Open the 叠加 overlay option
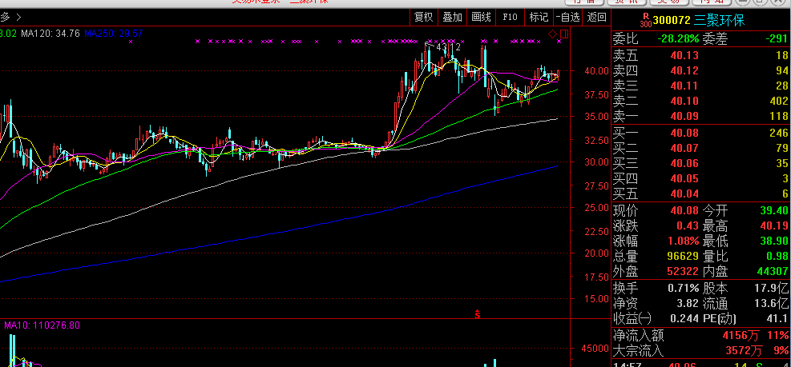The height and width of the screenshot is (367, 791). 453,17
